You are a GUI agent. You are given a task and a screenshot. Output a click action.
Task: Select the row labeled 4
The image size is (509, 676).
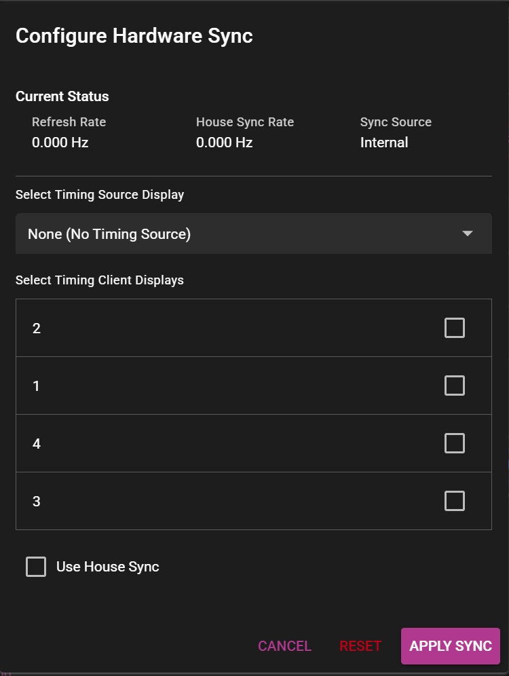click(x=204, y=443)
